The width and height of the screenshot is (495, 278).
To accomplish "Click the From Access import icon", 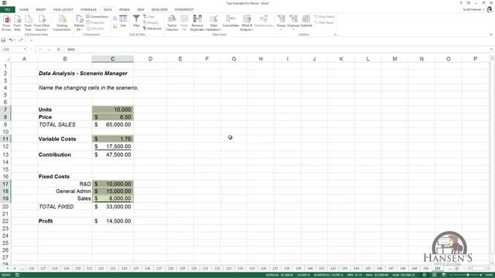I will [x=6, y=23].
